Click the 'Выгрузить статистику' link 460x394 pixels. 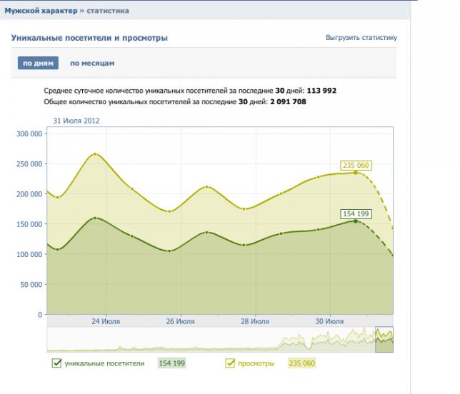tap(361, 38)
